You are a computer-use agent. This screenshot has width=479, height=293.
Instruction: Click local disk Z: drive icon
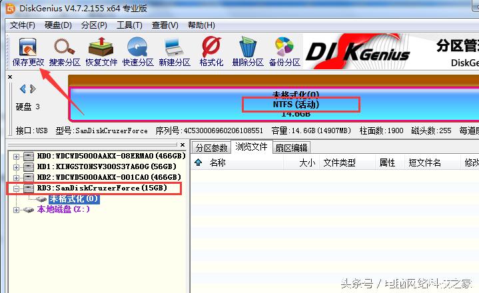(x=29, y=210)
